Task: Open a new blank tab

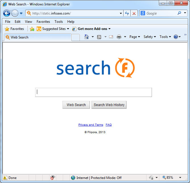Action: 76,37
